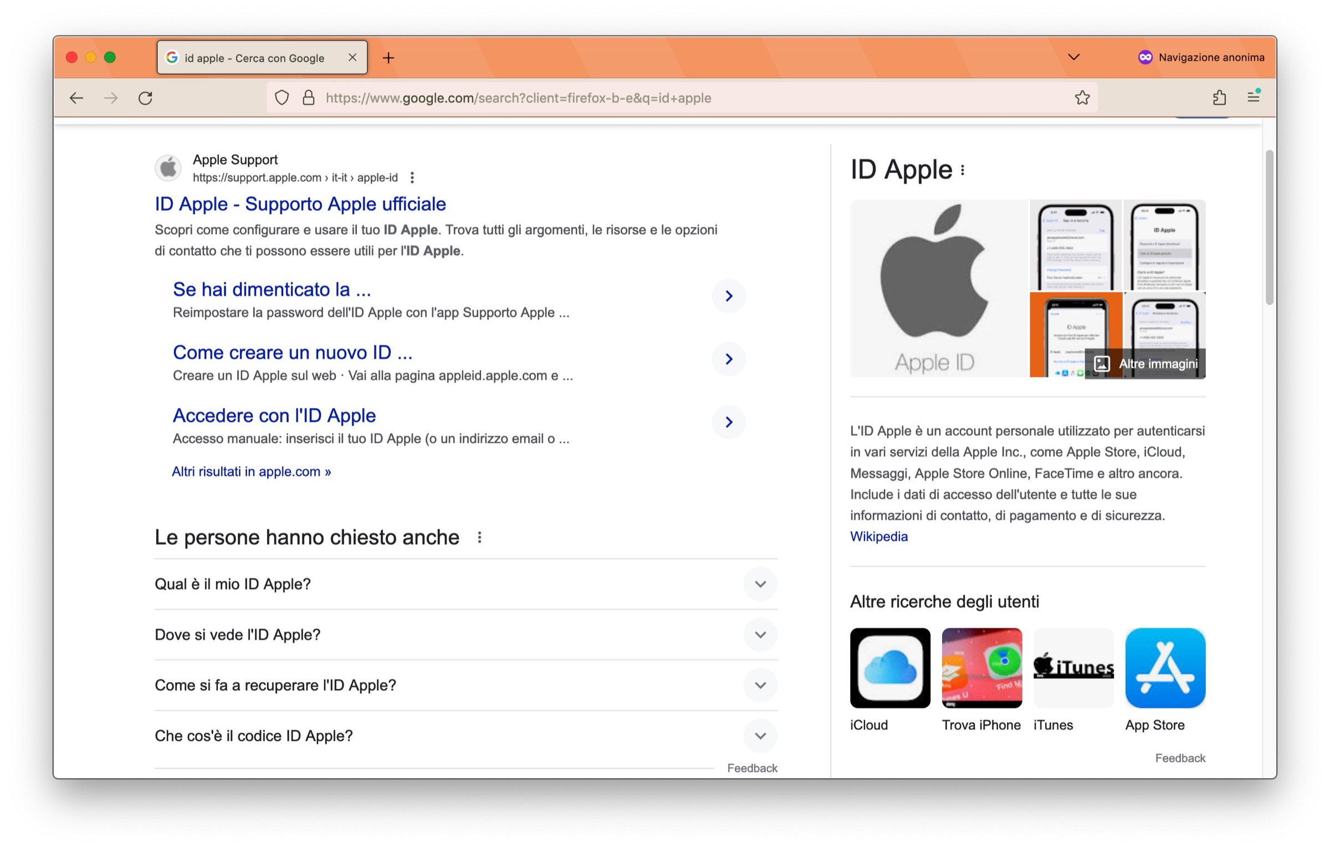Open the Firefox hamburger menu
The width and height of the screenshot is (1330, 849).
point(1254,97)
